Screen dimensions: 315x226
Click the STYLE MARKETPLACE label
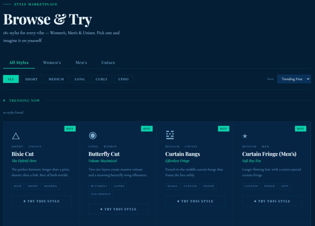pyautogui.click(x=36, y=4)
